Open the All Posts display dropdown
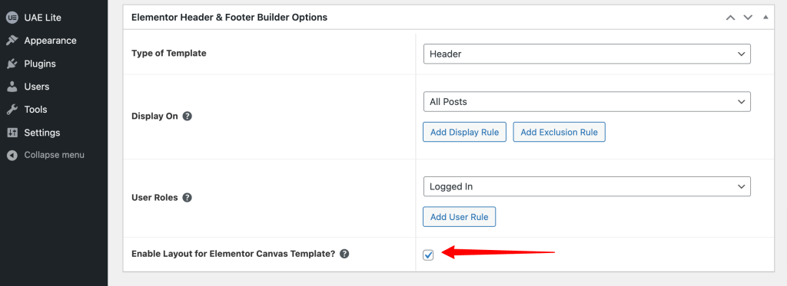This screenshot has height=286, width=787. [586, 102]
